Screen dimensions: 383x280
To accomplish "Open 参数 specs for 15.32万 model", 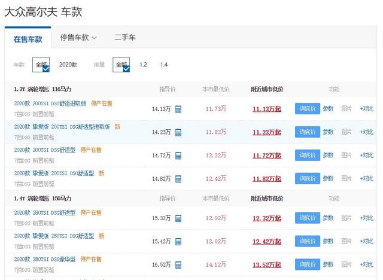I will (x=328, y=218).
